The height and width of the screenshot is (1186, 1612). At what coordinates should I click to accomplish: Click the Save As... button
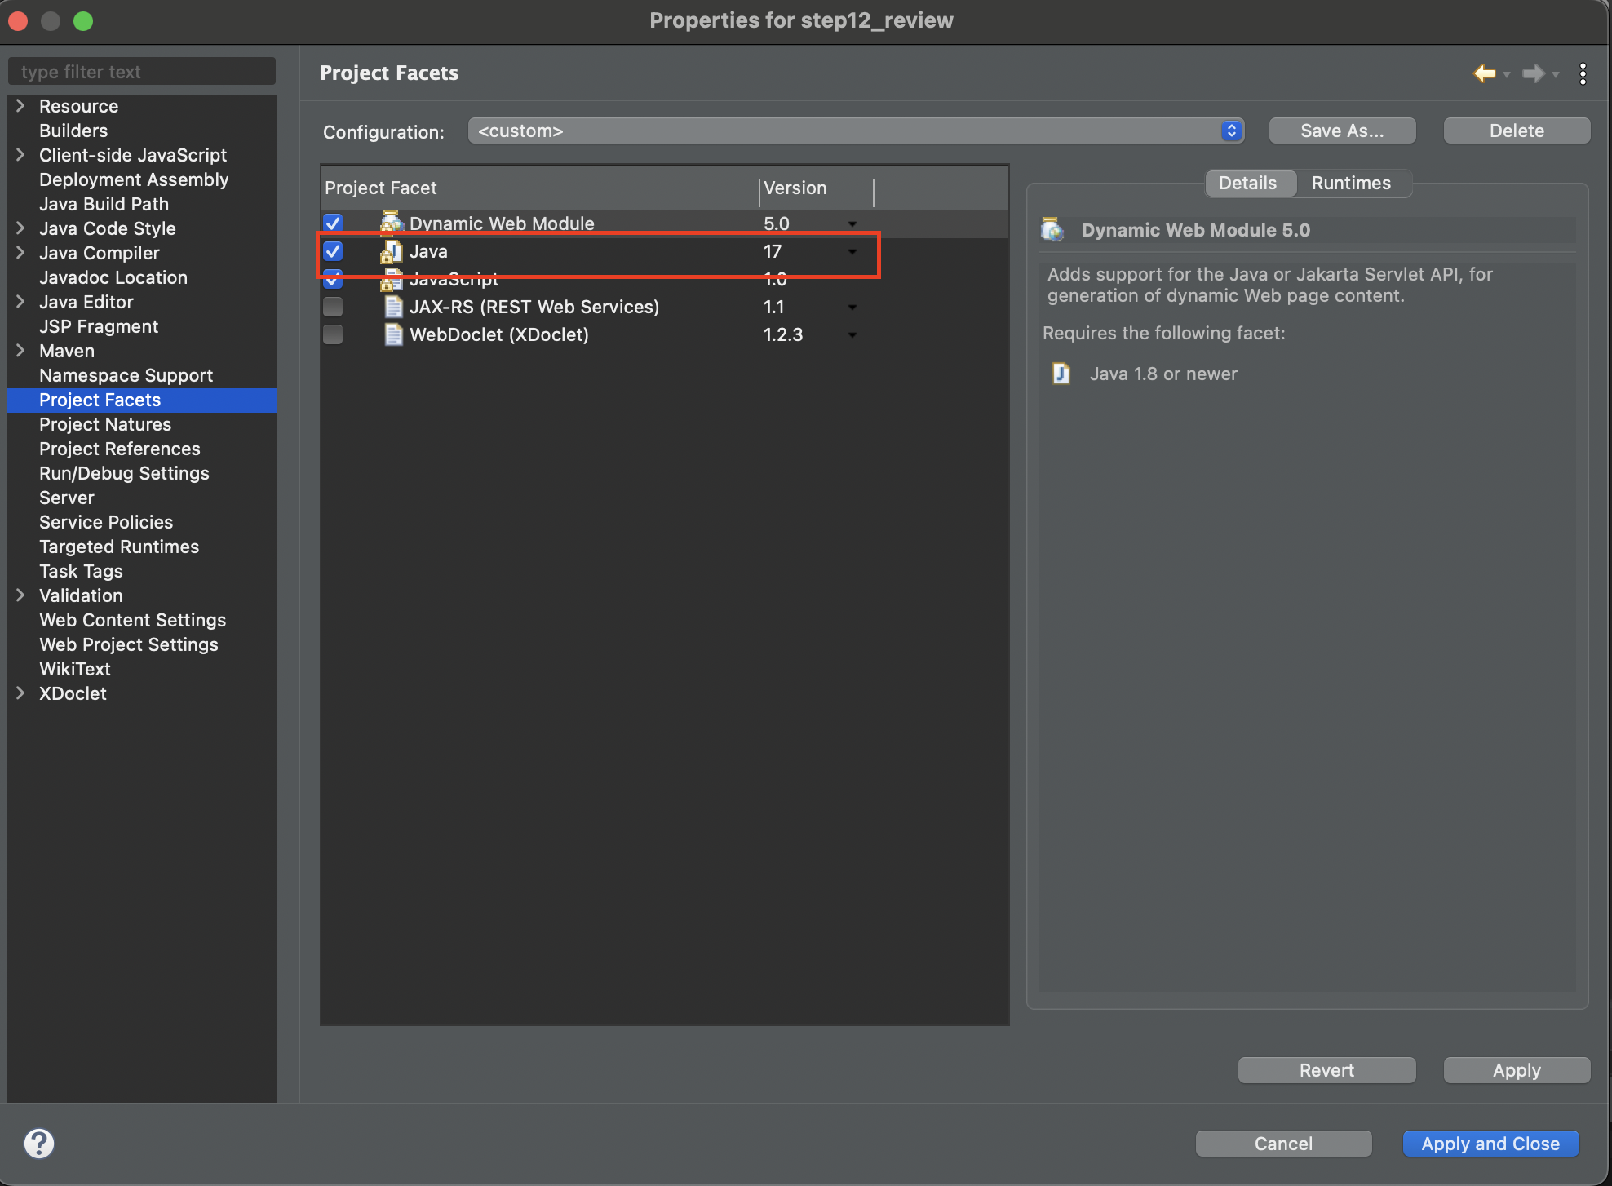click(x=1342, y=131)
